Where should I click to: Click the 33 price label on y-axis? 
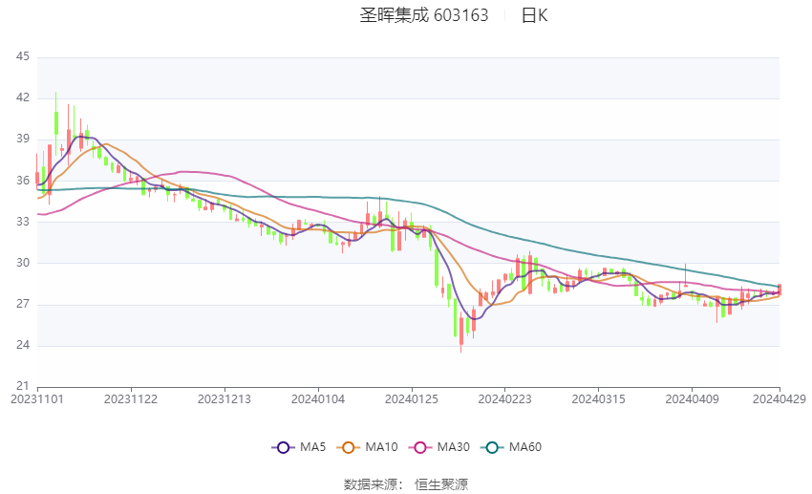(23, 222)
